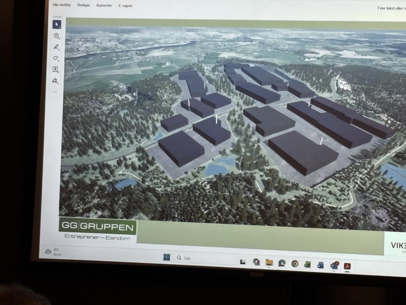Open the weather widget showing 4°C
Viewport: 406px width, 305px height.
point(52,251)
